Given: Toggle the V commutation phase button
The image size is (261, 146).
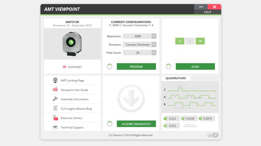Looking at the screenshot, I should (x=190, y=41).
